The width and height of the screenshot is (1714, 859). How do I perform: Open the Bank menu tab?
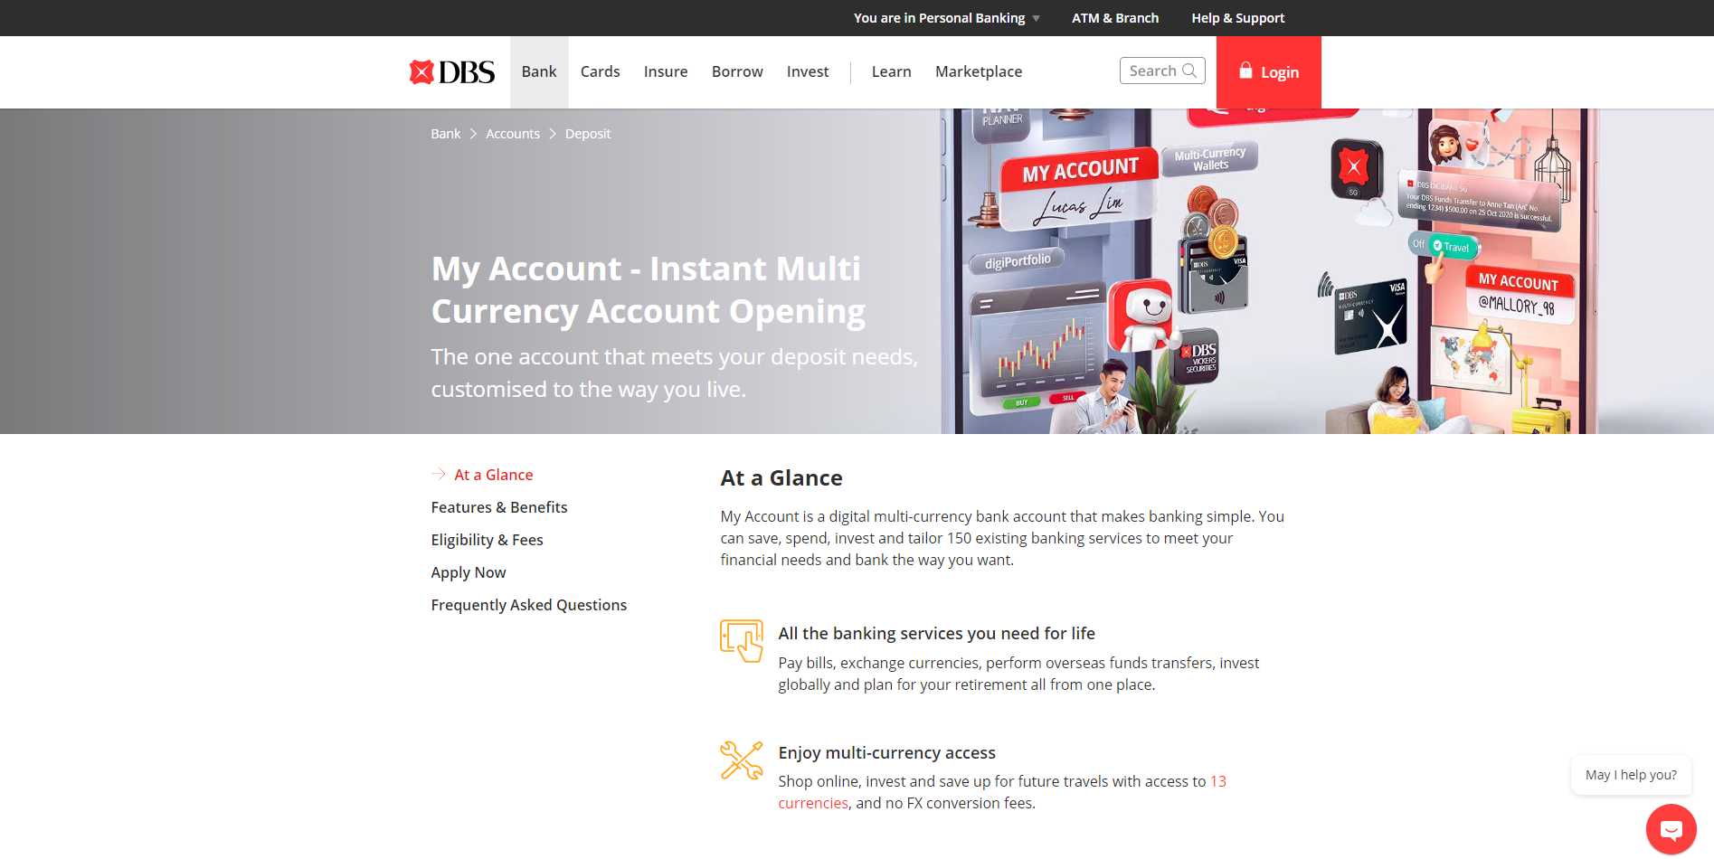click(x=539, y=72)
